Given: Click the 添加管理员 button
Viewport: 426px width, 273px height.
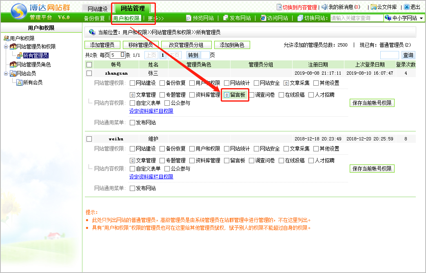Looking at the screenshot, I should click(x=102, y=45).
